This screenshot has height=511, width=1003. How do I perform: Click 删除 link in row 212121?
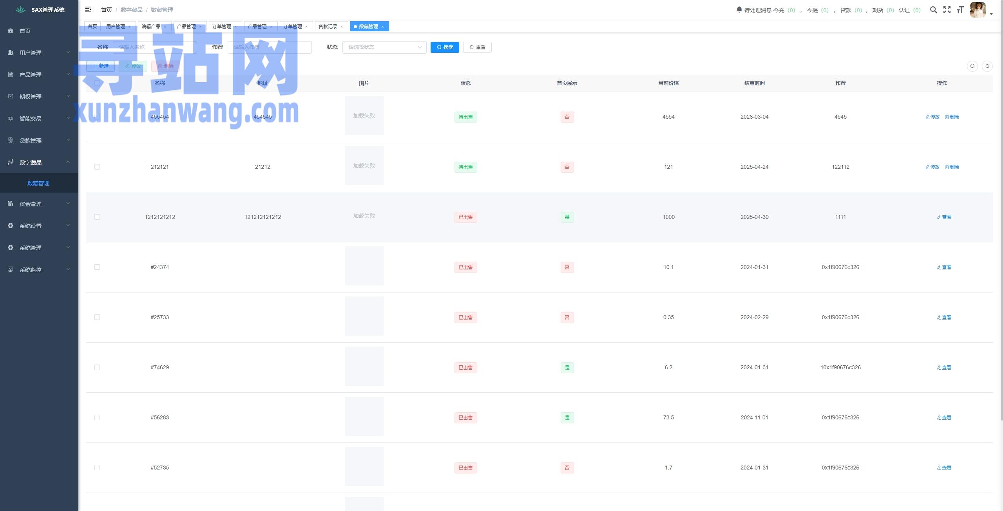click(x=952, y=167)
